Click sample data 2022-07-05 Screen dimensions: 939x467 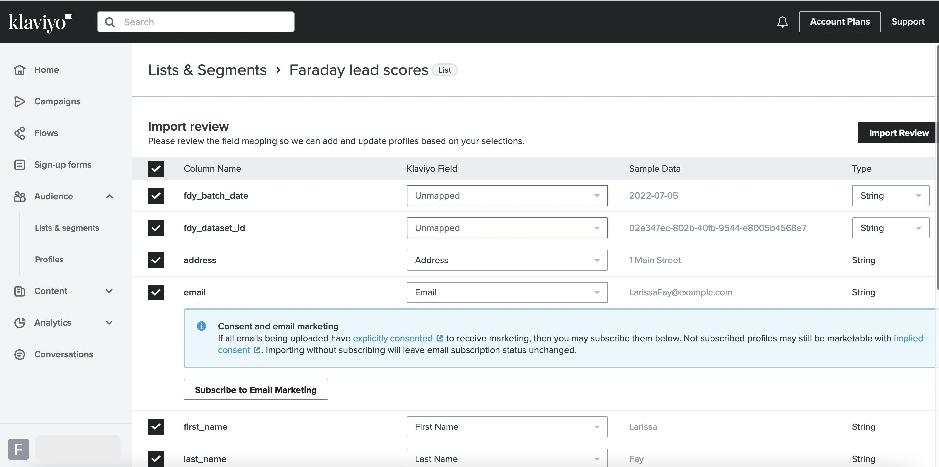click(653, 195)
